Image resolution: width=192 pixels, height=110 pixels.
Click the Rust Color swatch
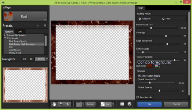149,66
